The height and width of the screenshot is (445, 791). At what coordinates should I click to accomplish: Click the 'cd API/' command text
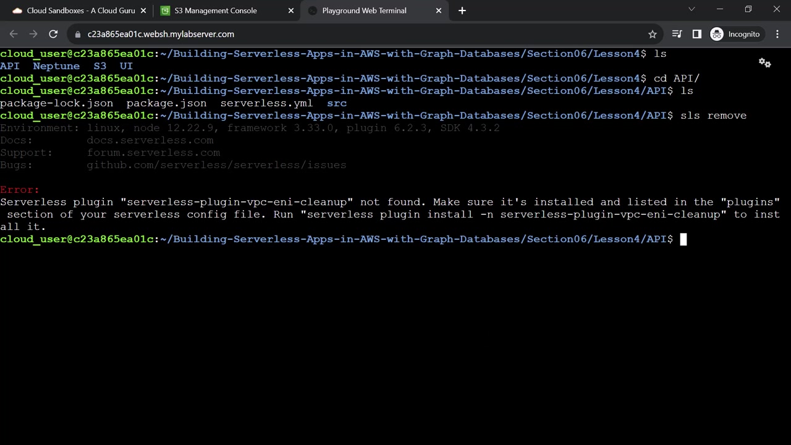point(677,78)
